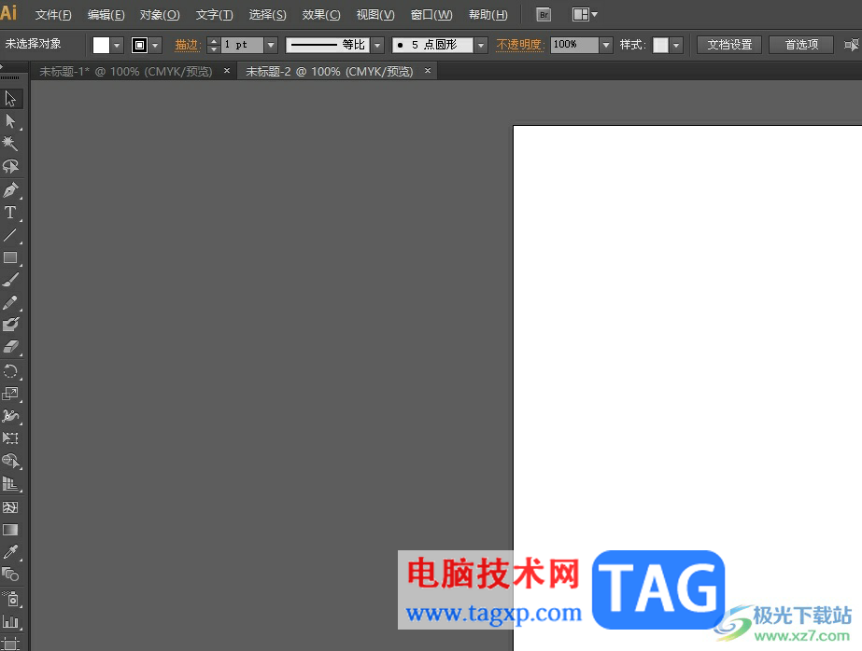Click the 不透明度 opacity panel link
Image resolution: width=862 pixels, height=651 pixels.
519,45
